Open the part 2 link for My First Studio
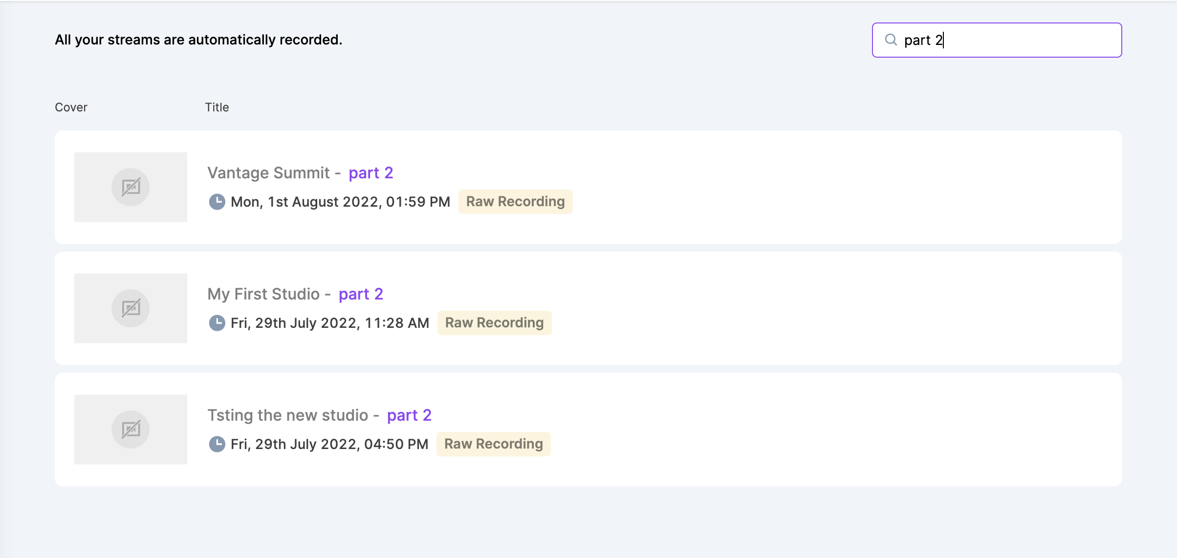The width and height of the screenshot is (1177, 558). (x=361, y=294)
